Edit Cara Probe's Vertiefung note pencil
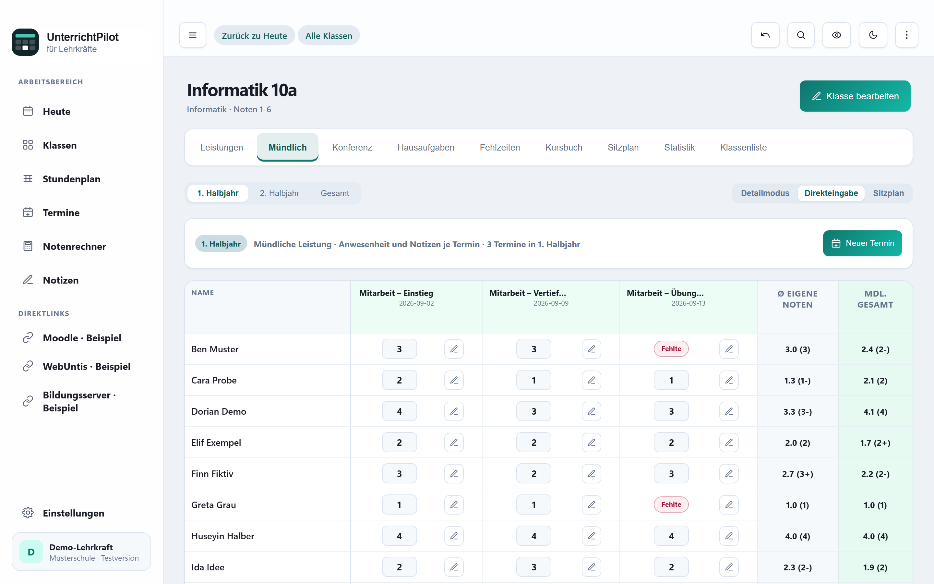Viewport: 934px width, 584px height. pos(591,380)
